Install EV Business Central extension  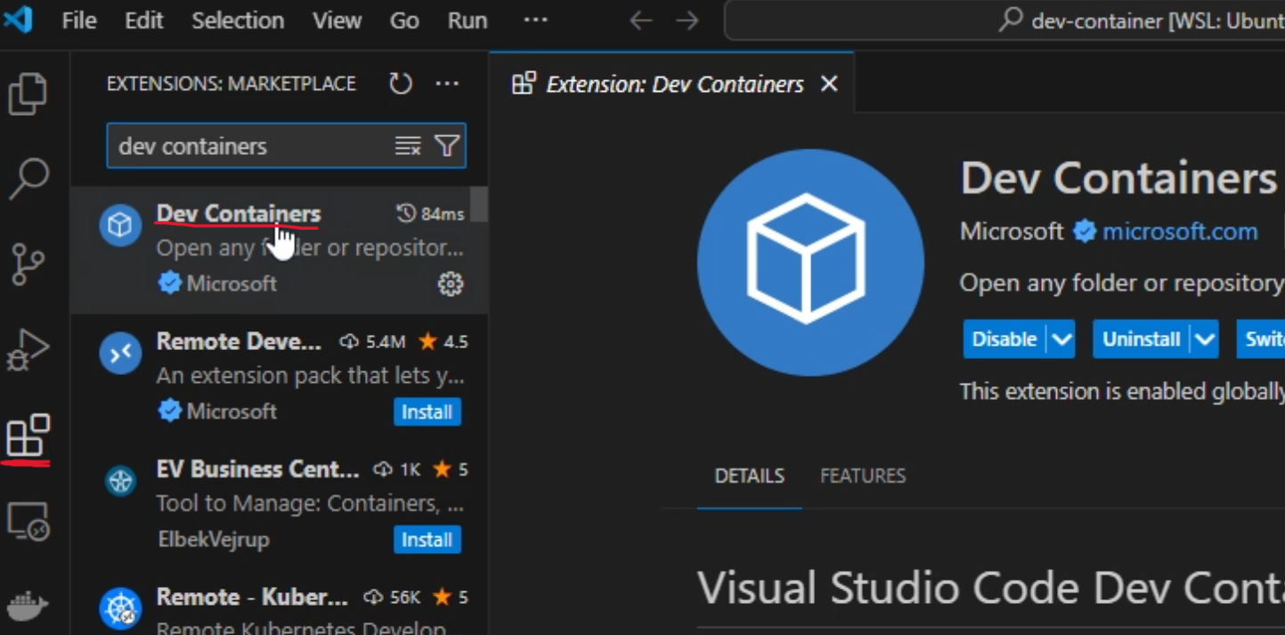click(427, 540)
